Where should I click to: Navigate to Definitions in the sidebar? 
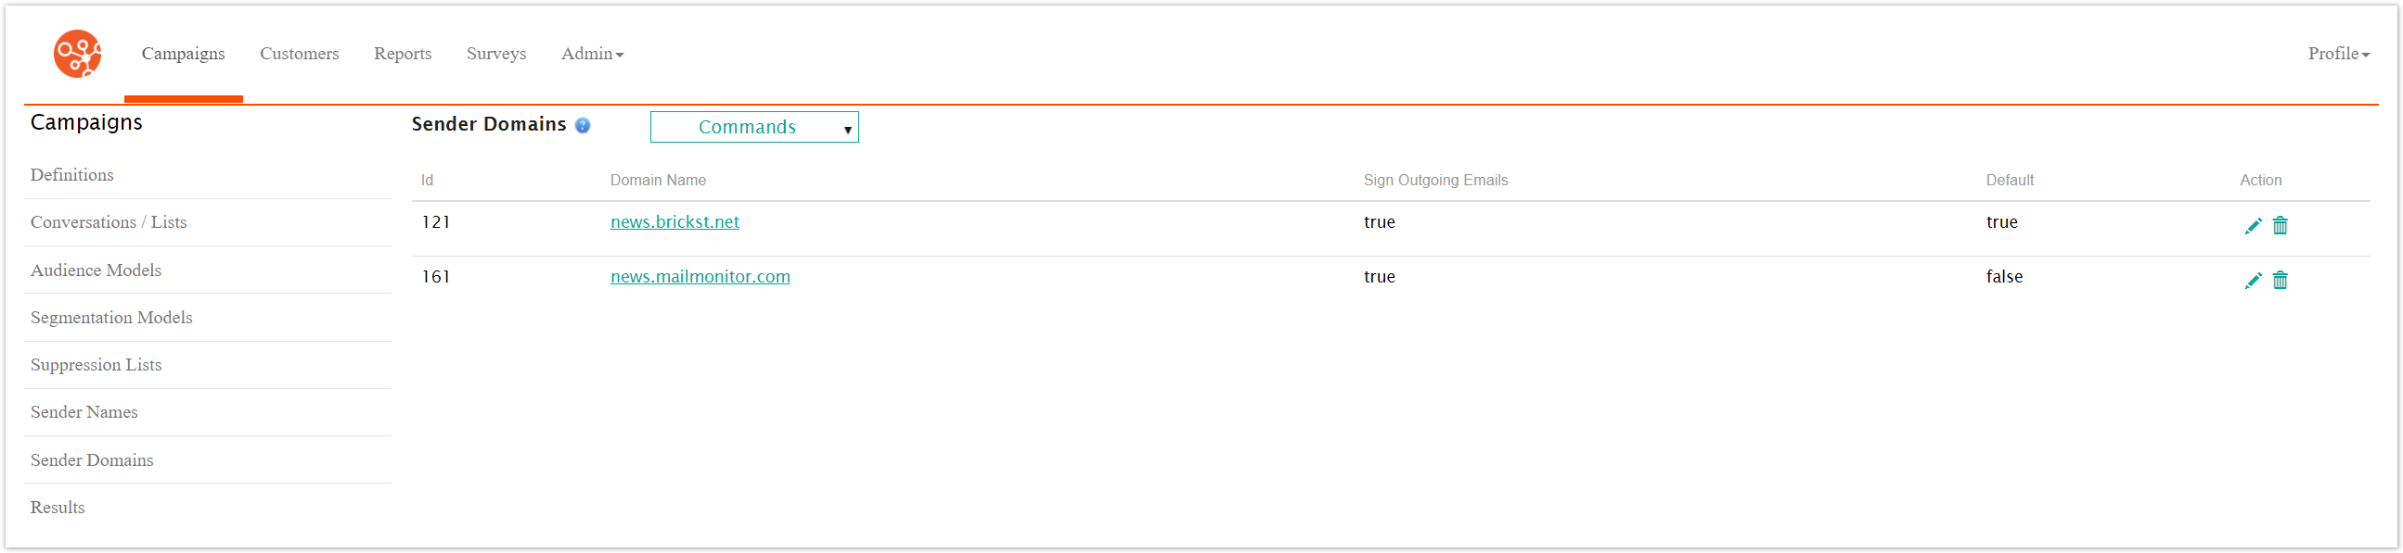pyautogui.click(x=71, y=175)
